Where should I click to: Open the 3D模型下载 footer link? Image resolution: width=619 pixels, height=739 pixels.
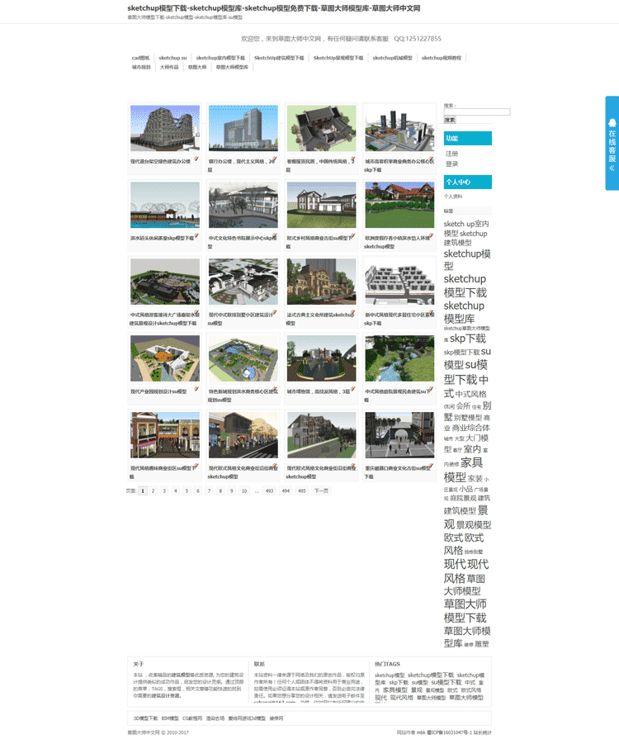click(x=145, y=718)
